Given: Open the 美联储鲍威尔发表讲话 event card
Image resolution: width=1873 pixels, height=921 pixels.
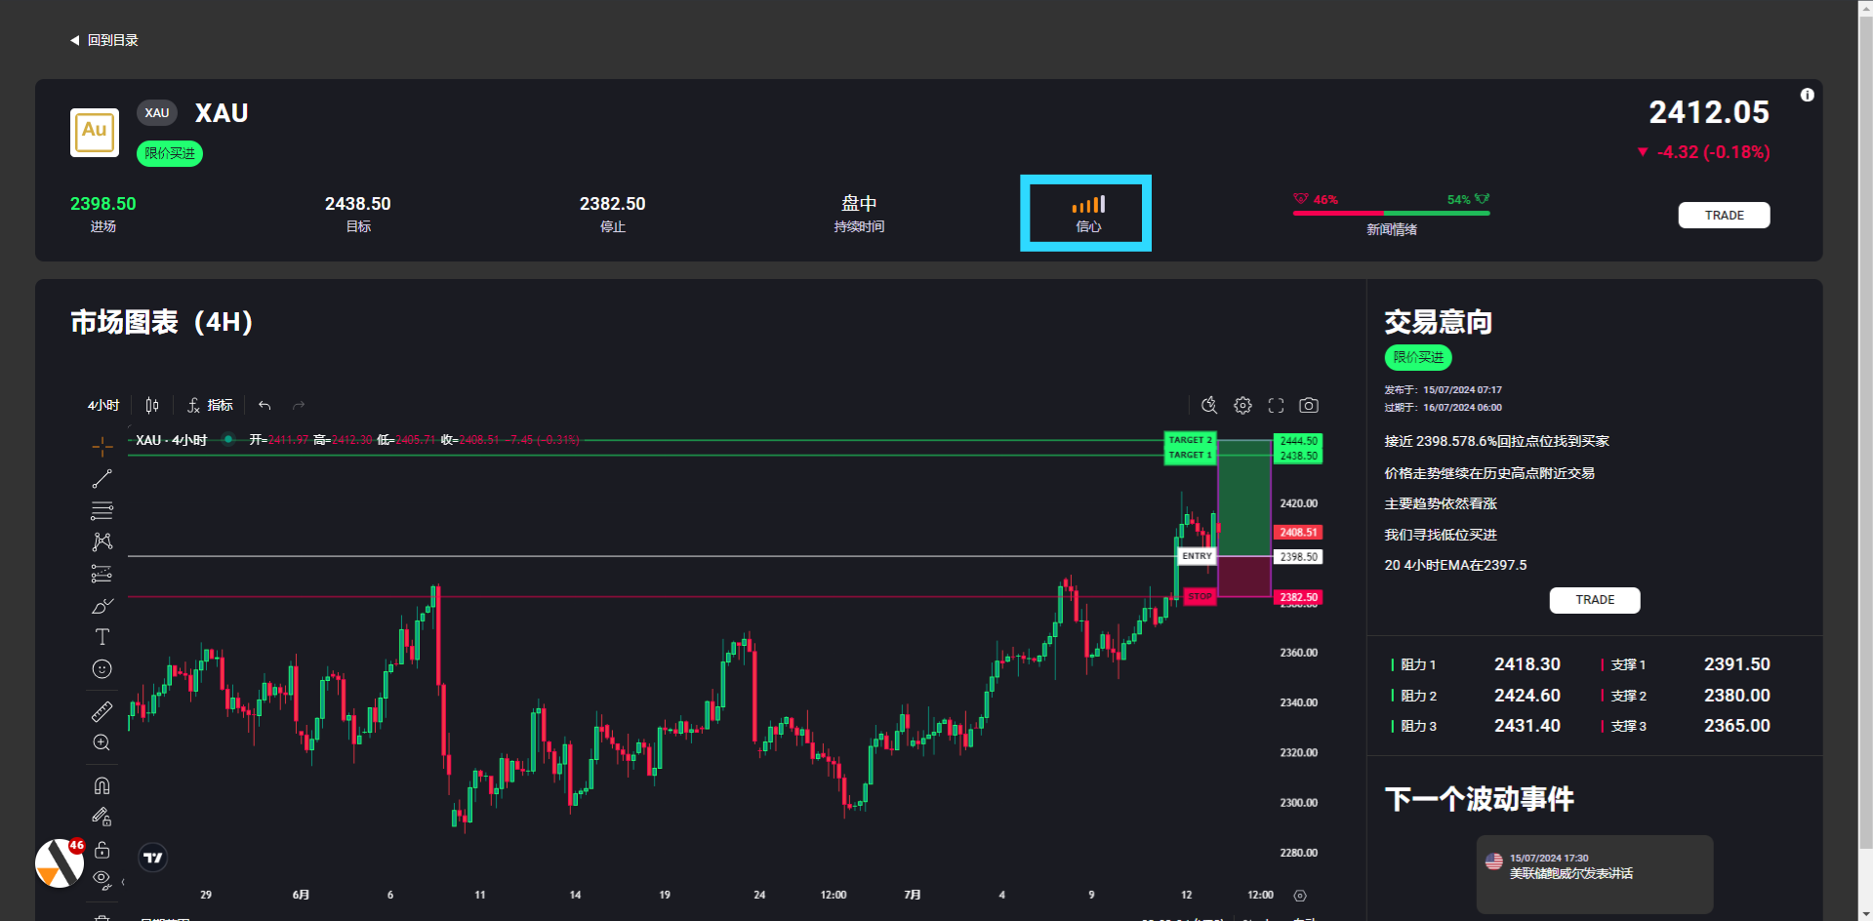Looking at the screenshot, I should tap(1594, 873).
